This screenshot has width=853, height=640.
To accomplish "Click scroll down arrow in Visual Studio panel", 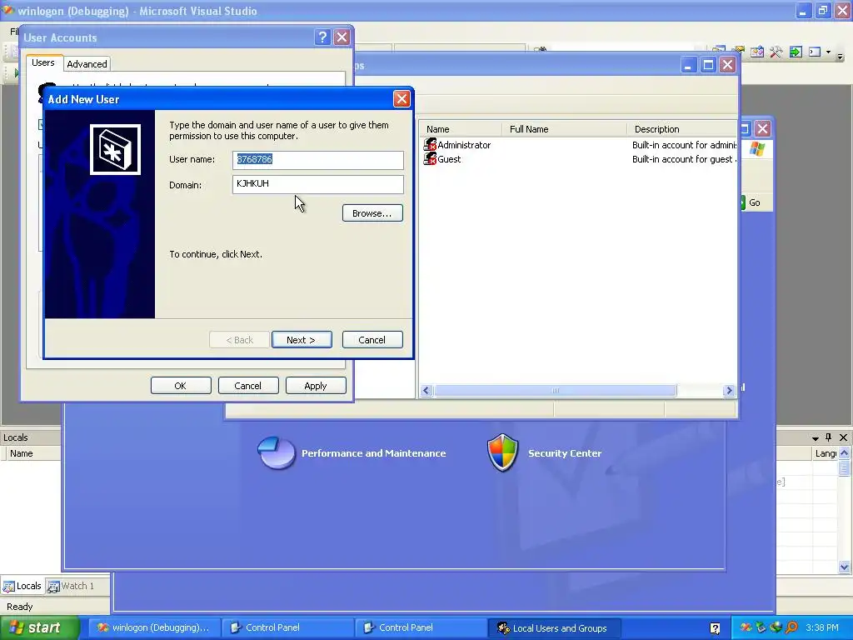I will [845, 567].
